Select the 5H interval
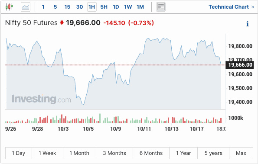The width and height of the screenshot is (258, 164). (x=104, y=7)
